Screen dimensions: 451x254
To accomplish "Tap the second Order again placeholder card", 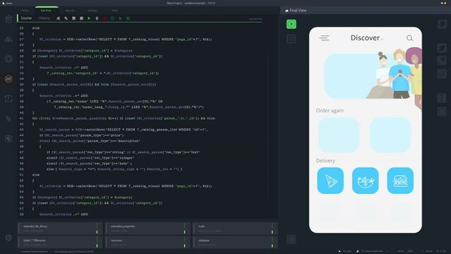I will point(390,135).
